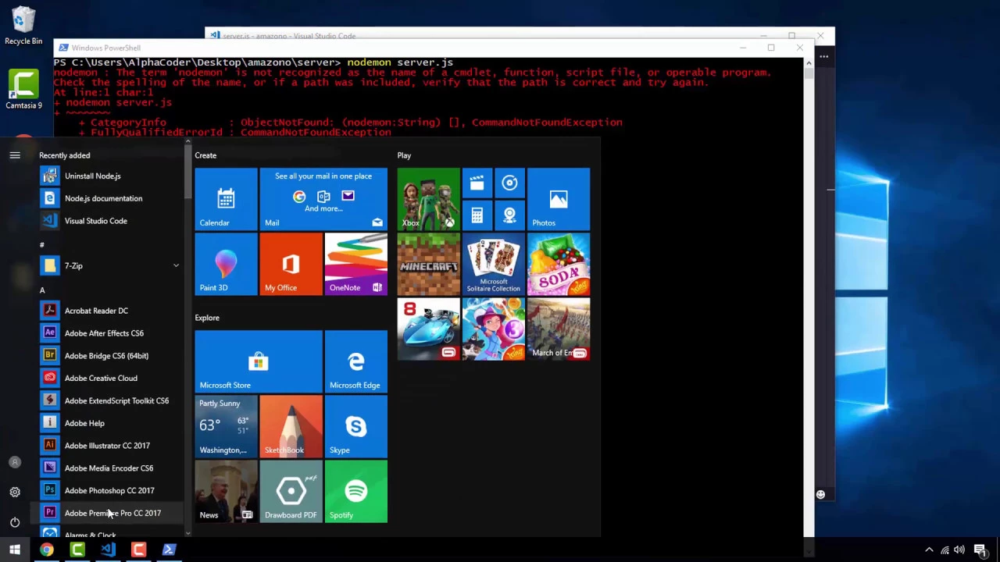Open the News tile

tap(226, 491)
